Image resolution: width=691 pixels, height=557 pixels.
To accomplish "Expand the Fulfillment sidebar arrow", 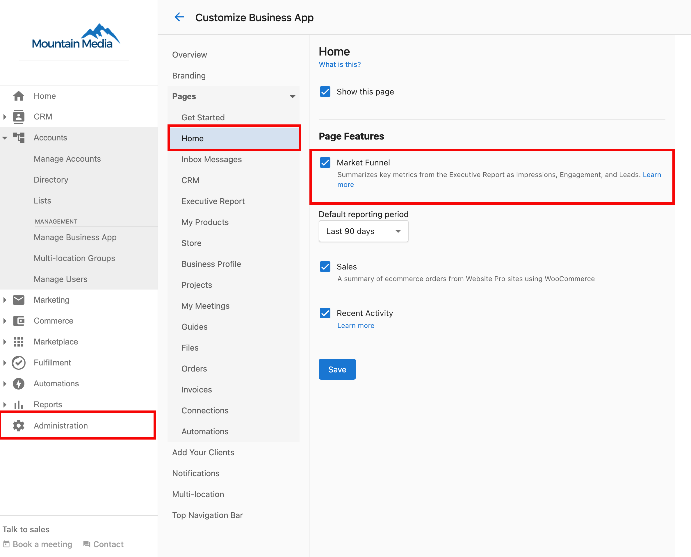I will pos(5,363).
